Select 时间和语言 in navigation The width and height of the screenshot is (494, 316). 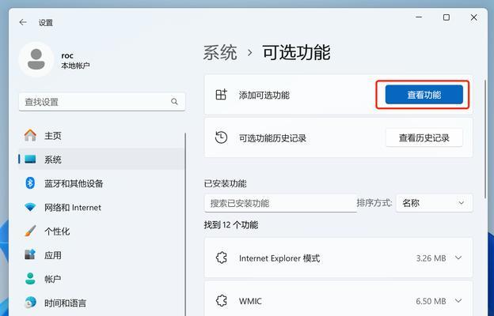coord(65,303)
